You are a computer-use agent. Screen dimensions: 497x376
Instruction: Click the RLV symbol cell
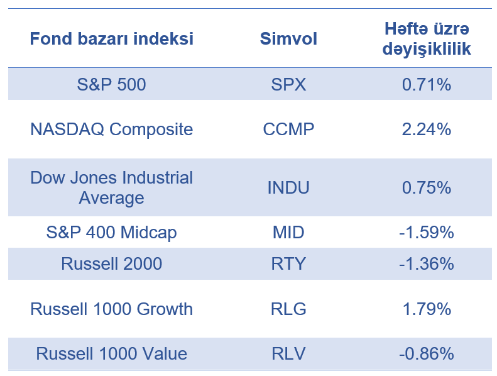[x=288, y=354]
